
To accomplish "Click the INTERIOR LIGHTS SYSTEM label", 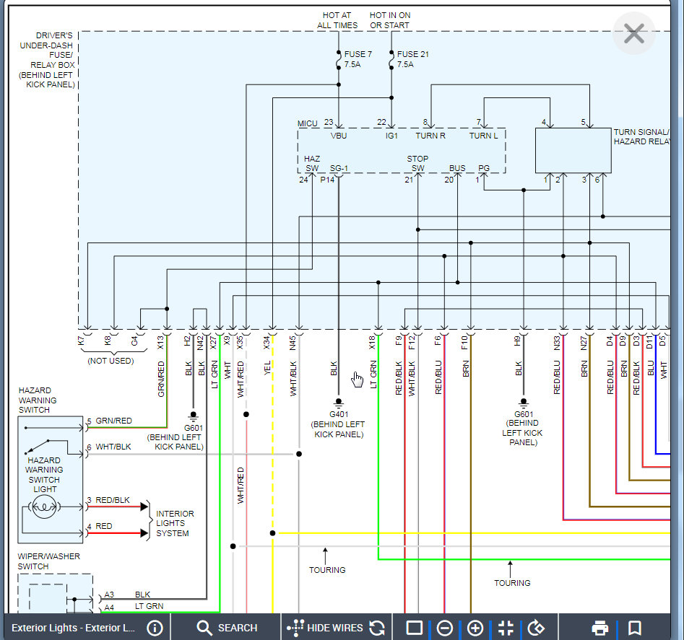I will point(175,523).
